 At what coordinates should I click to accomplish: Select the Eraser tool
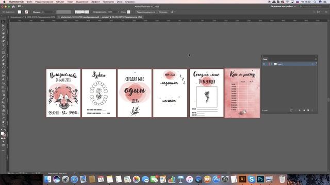3,64
